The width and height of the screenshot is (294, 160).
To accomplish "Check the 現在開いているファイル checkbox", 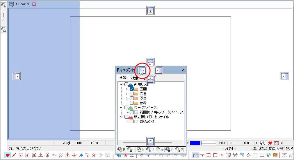I will click(126, 117).
